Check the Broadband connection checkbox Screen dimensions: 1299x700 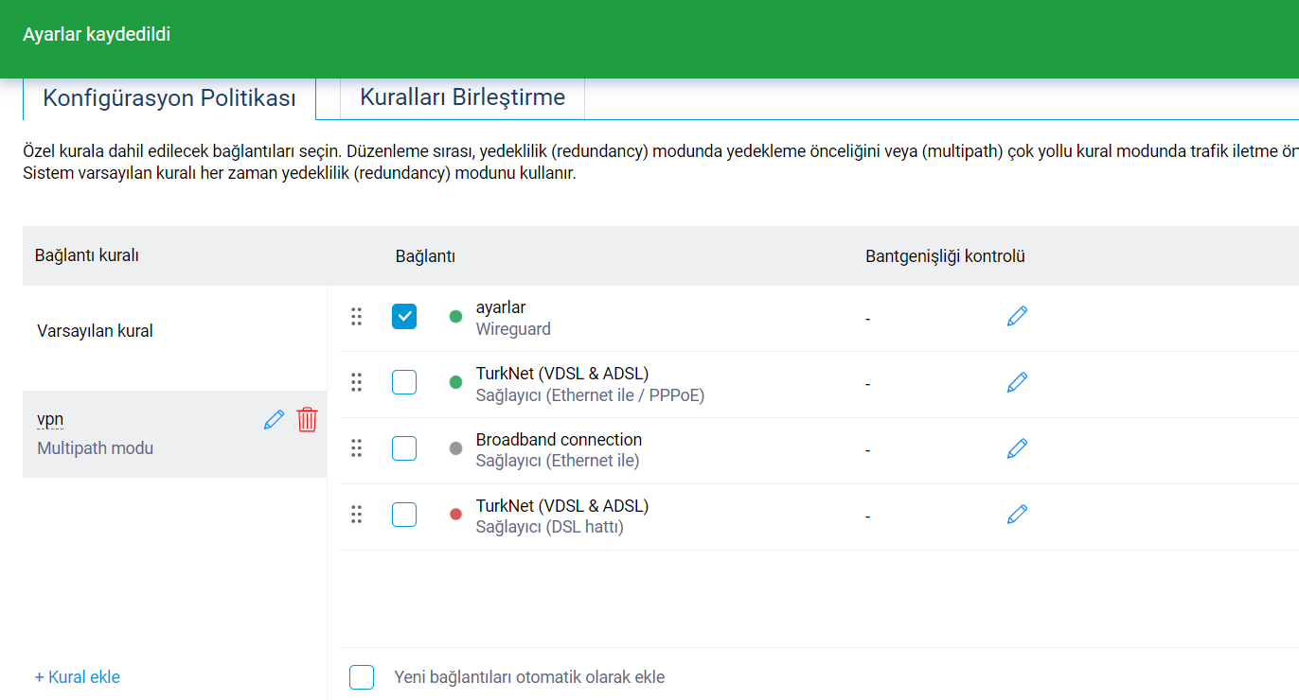[404, 448]
